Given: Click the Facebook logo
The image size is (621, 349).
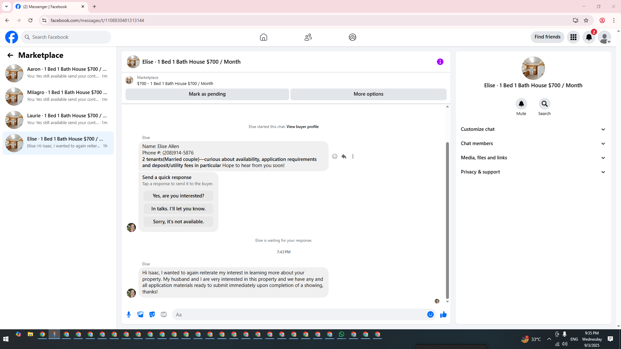Looking at the screenshot, I should coord(12,37).
